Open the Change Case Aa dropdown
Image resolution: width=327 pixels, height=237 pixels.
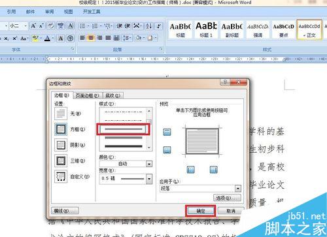(24, 39)
